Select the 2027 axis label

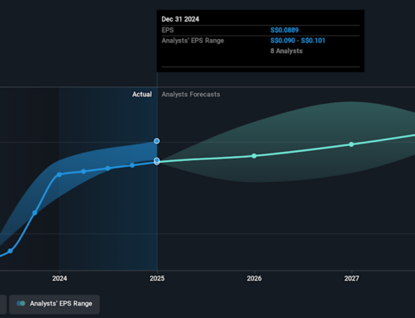(x=352, y=278)
